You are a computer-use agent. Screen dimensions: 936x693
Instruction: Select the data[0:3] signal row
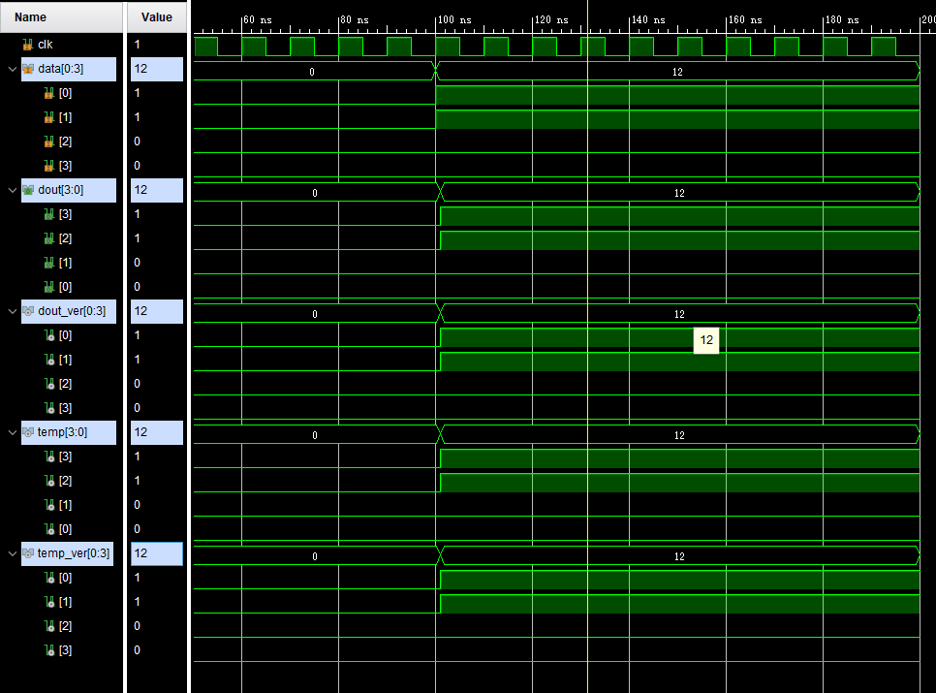click(69, 69)
